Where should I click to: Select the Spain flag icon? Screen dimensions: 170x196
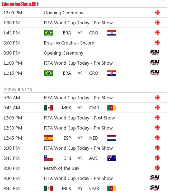click(x=49, y=138)
